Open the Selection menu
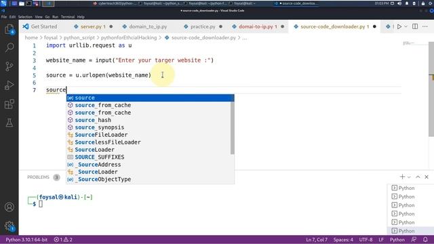 pos(25,17)
